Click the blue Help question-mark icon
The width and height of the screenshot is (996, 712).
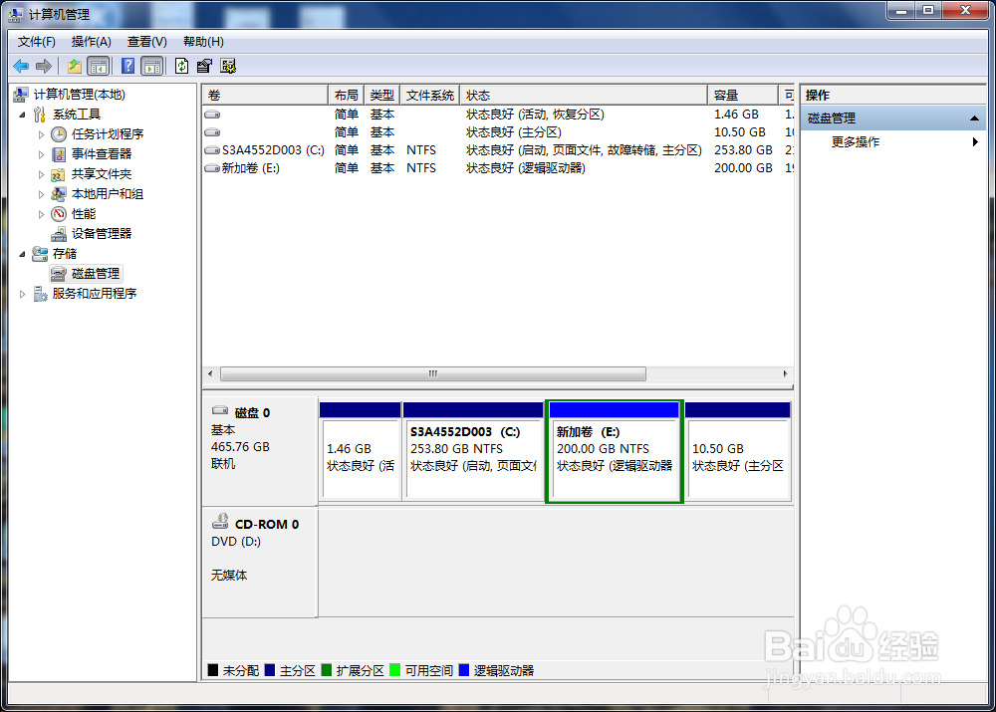127,66
